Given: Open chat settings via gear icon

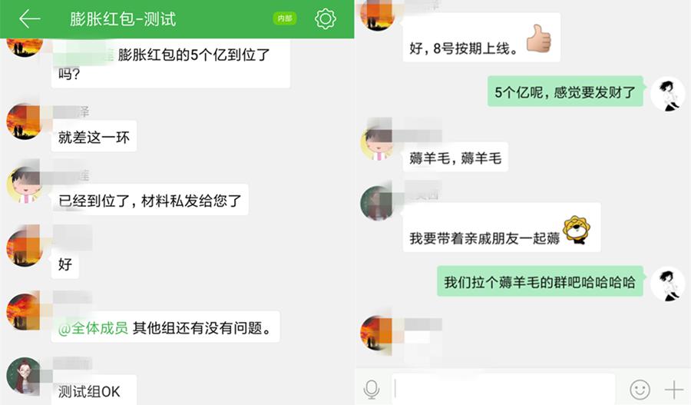Looking at the screenshot, I should click(x=326, y=18).
